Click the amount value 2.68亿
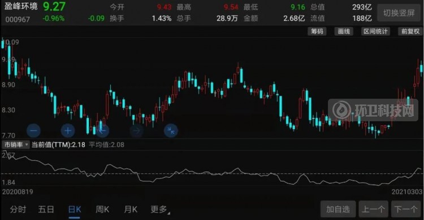The height and width of the screenshot is (220, 424). point(294,19)
